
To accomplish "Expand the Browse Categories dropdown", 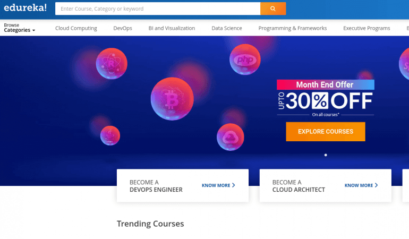I will click(20, 28).
